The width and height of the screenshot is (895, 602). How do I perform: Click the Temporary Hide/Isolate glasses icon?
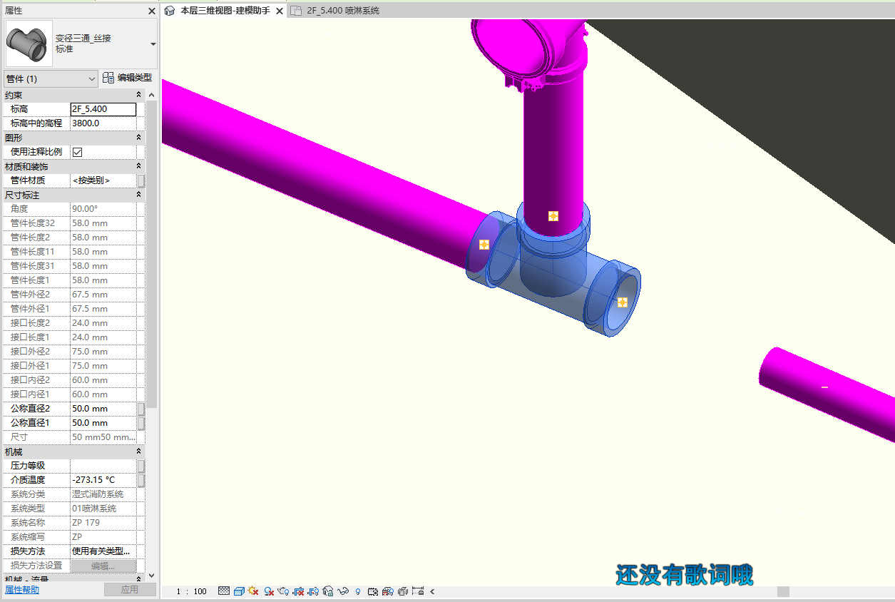coord(344,591)
